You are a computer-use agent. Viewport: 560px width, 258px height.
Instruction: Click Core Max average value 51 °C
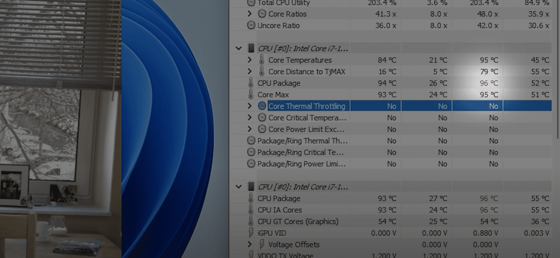540,95
